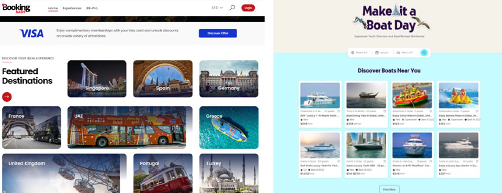Viewport: 502px width, 193px height.
Task: Go to BB-Pro navigation link
Action: click(x=92, y=8)
